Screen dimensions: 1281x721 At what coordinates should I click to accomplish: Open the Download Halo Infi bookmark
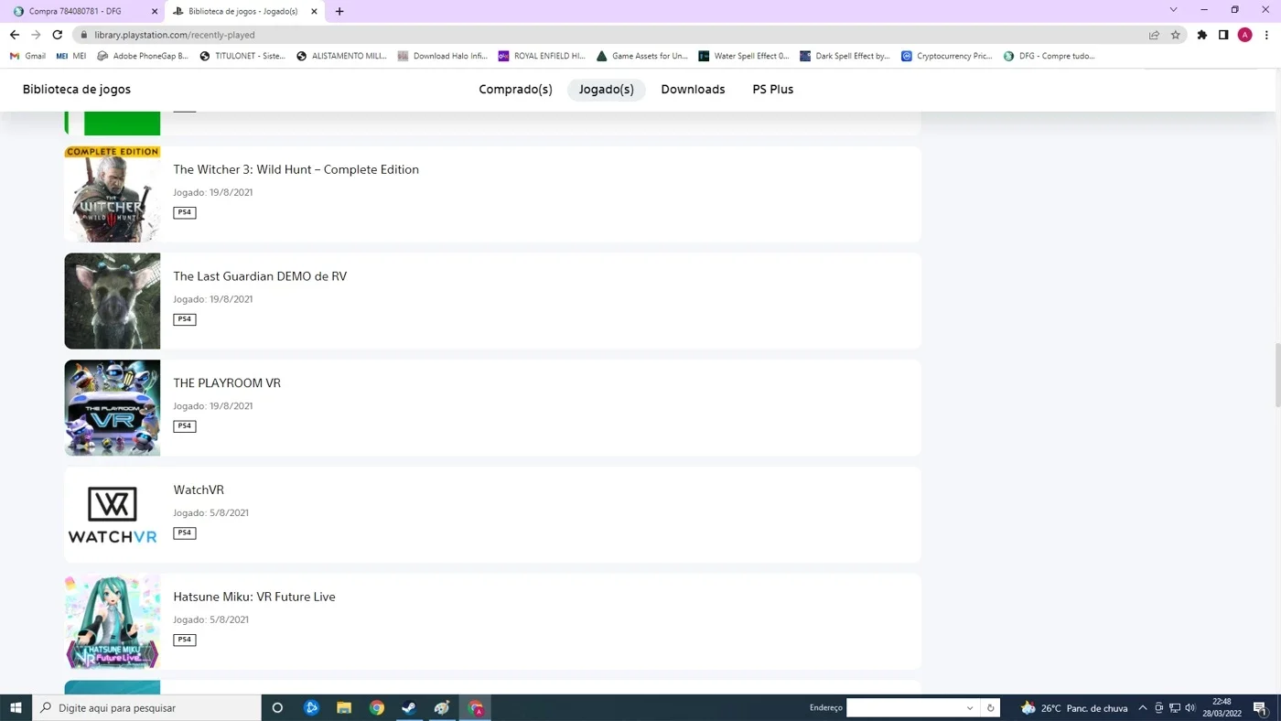[x=443, y=56]
